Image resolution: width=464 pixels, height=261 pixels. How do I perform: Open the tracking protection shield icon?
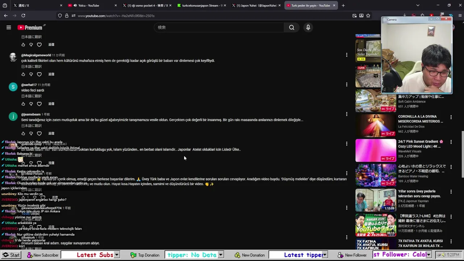(60, 16)
